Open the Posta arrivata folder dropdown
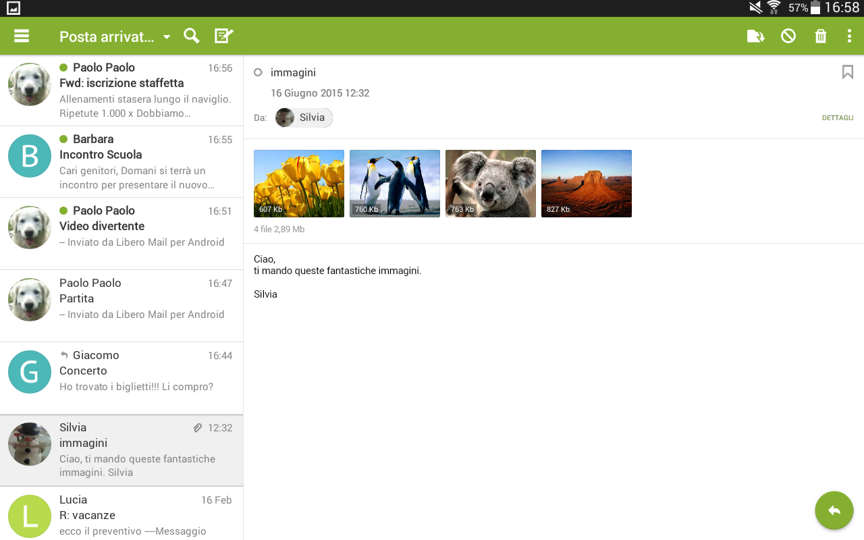Image resolution: width=864 pixels, height=540 pixels. [x=115, y=36]
